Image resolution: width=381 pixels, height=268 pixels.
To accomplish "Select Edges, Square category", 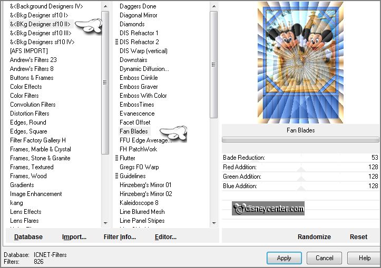I will pos(28,131).
